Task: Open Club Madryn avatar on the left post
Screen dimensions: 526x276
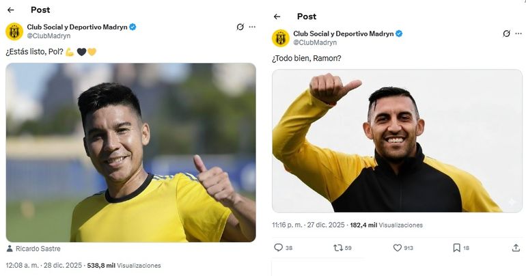Action: tap(14, 31)
